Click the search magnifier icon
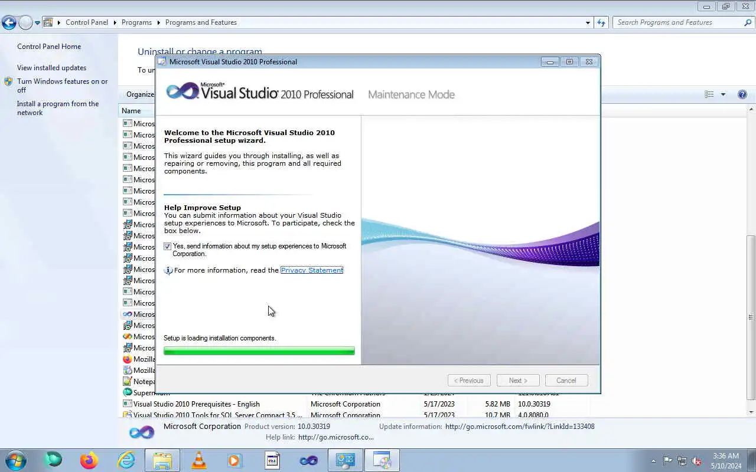The width and height of the screenshot is (756, 472). pyautogui.click(x=748, y=22)
